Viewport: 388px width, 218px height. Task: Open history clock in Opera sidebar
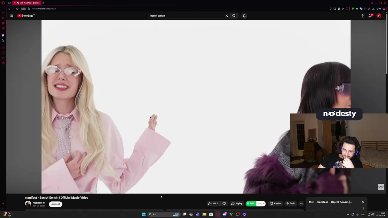tap(3, 53)
